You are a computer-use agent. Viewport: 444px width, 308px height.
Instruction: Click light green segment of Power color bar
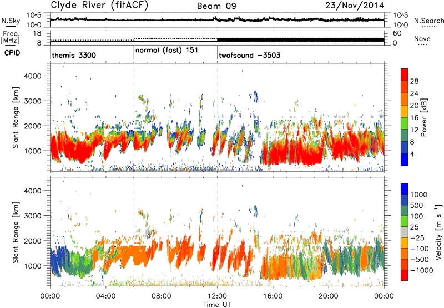[405, 123]
